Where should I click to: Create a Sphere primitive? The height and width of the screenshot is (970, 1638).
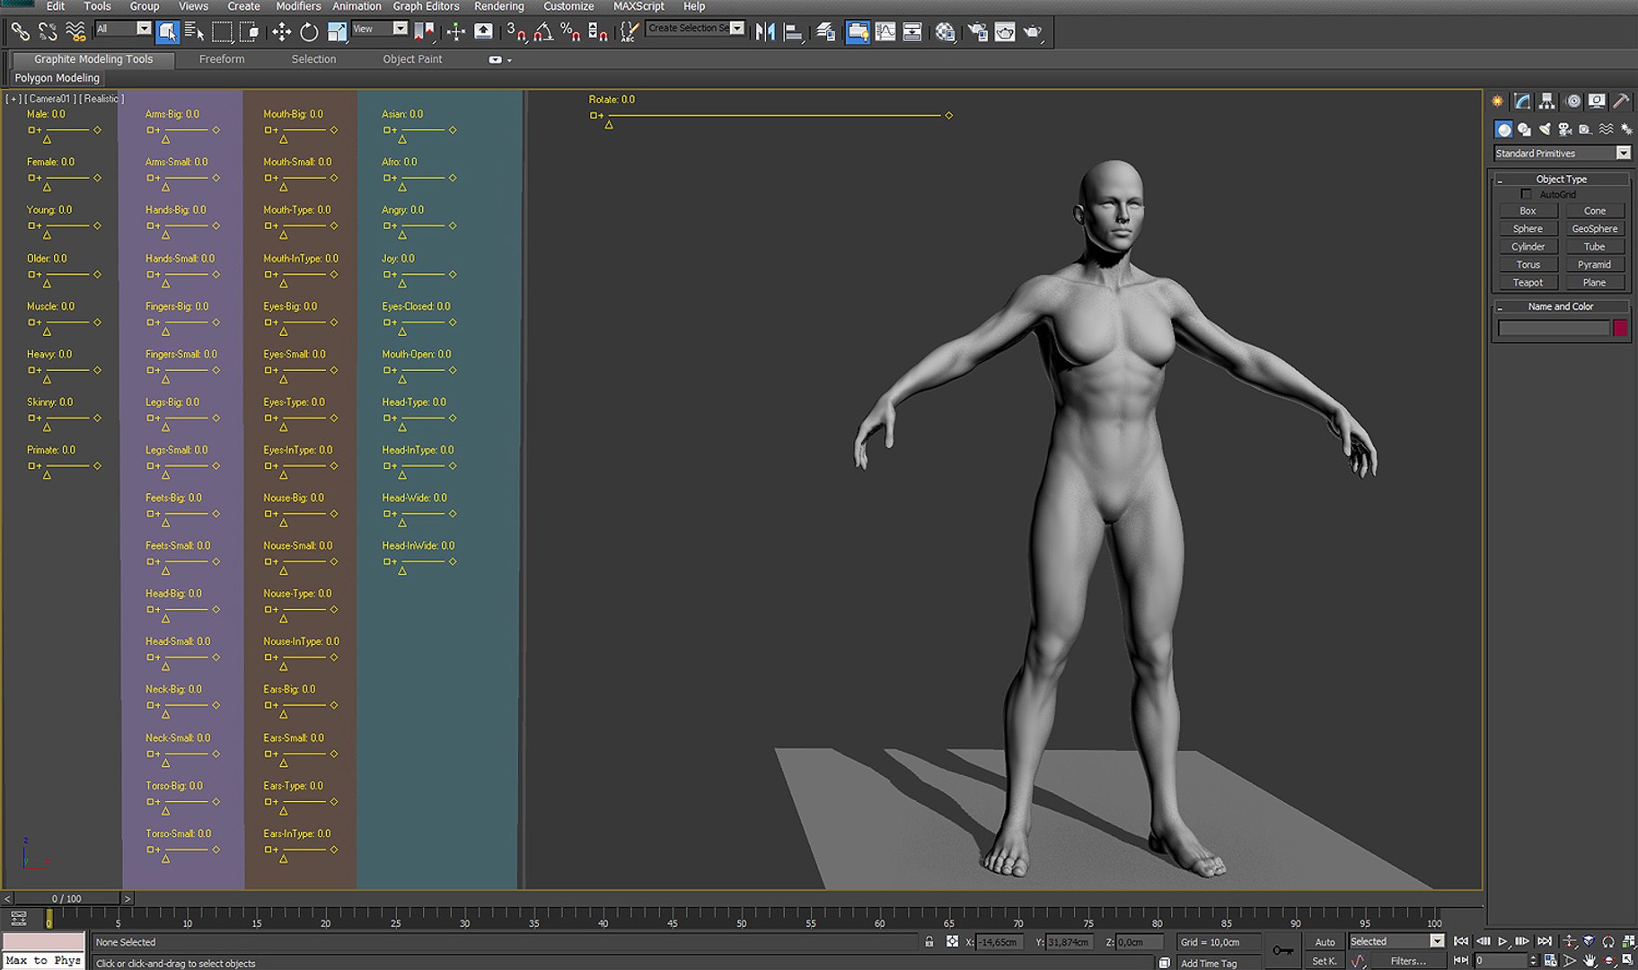pos(1528,229)
